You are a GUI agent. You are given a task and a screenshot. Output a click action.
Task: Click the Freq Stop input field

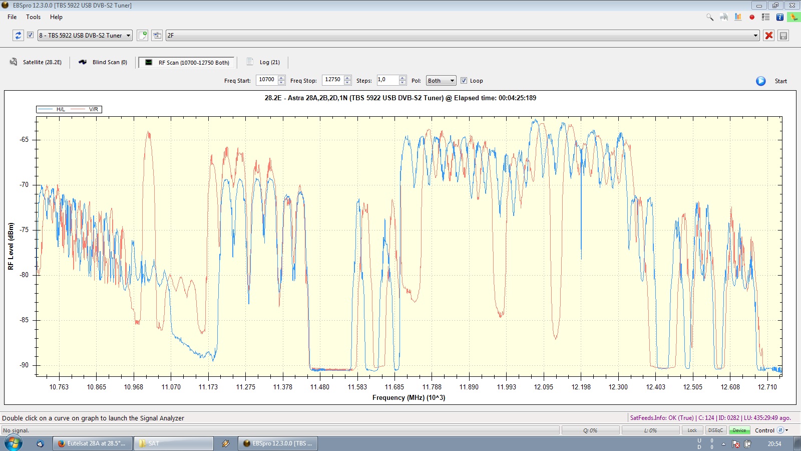(x=333, y=80)
